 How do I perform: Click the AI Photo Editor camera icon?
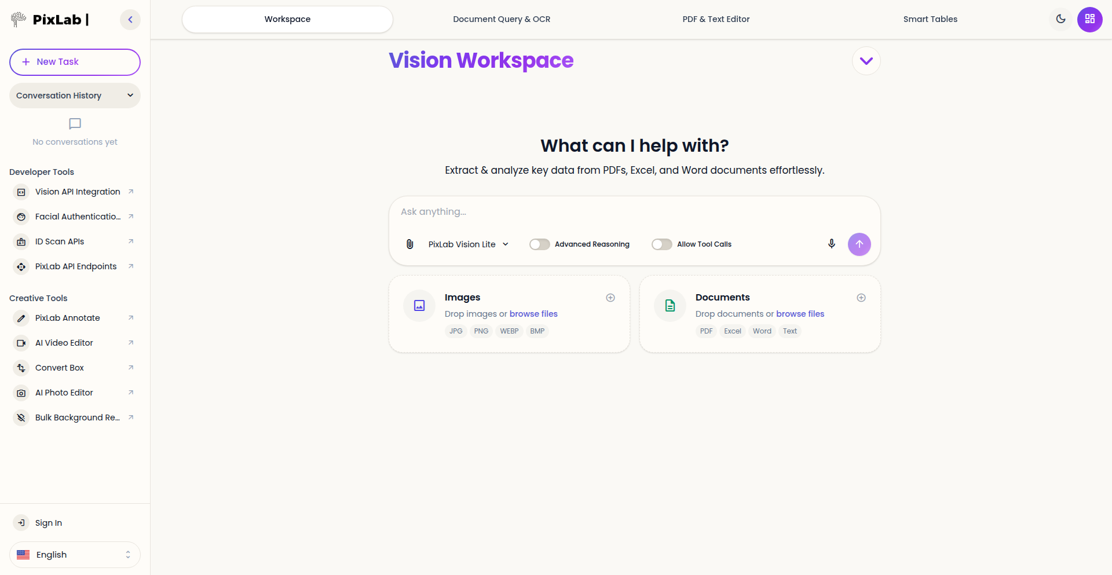point(21,393)
